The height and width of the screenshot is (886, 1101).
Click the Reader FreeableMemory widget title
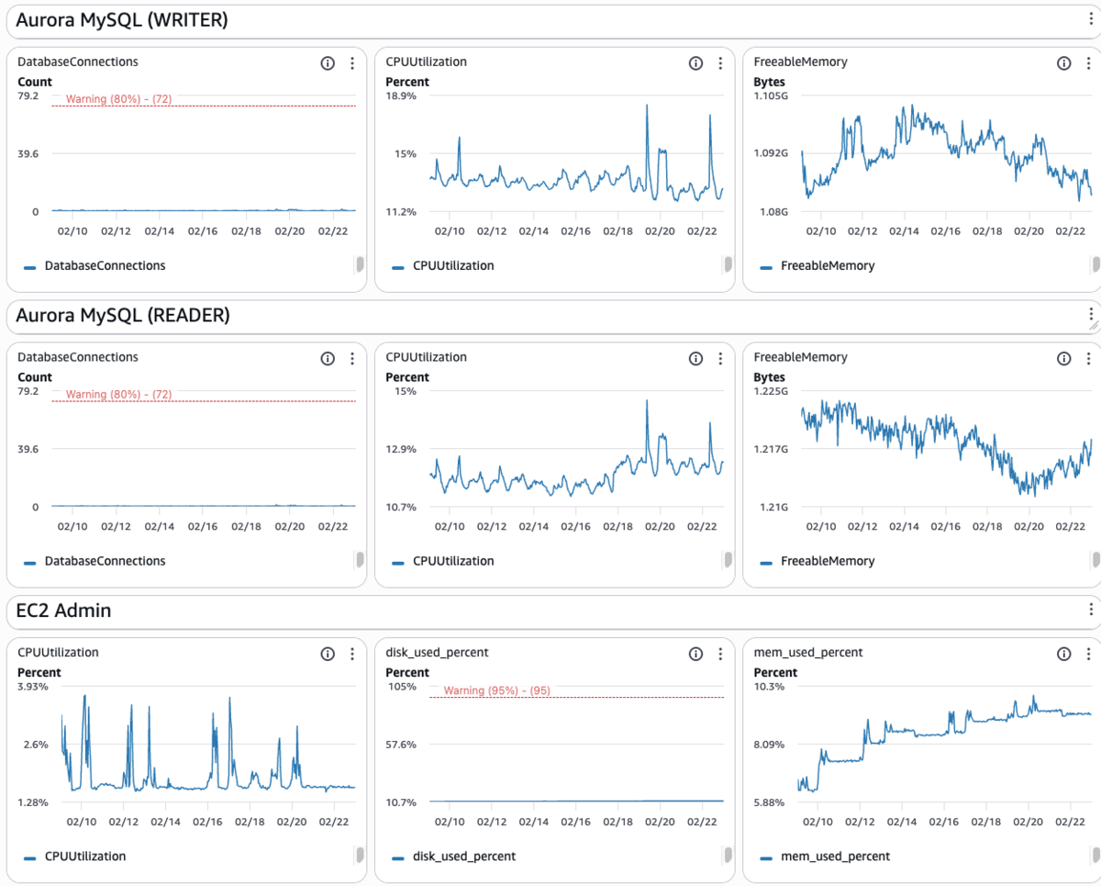[800, 357]
